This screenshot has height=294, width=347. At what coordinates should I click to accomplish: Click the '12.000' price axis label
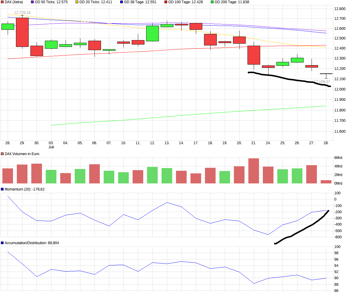pyautogui.click(x=340, y=89)
